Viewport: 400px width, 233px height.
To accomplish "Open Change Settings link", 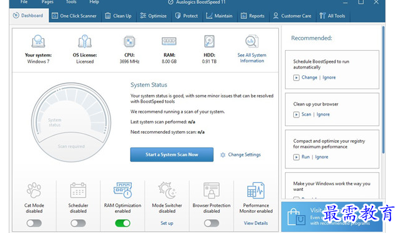I will coord(244,154).
